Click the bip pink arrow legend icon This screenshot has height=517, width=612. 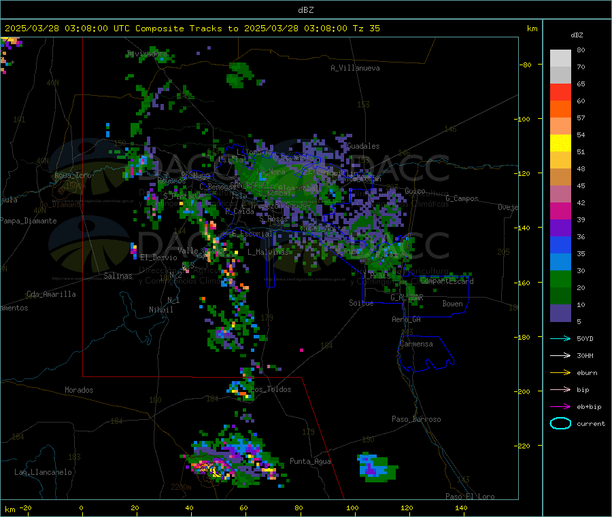(x=560, y=389)
